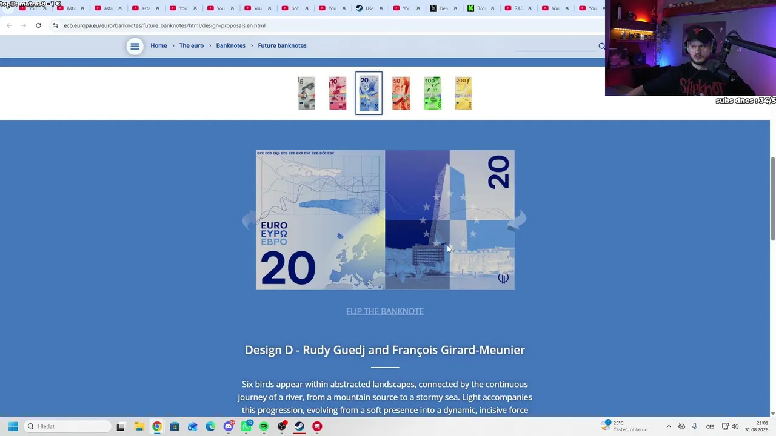The height and width of the screenshot is (436, 776).
Task: Open Task View on the taskbar
Action: click(121, 426)
